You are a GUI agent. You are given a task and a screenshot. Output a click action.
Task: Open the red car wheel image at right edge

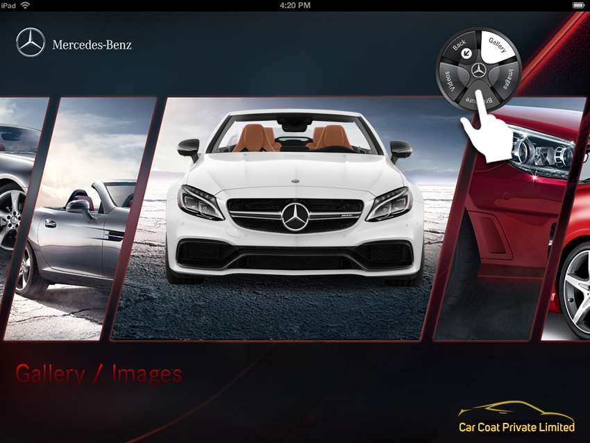(x=568, y=263)
